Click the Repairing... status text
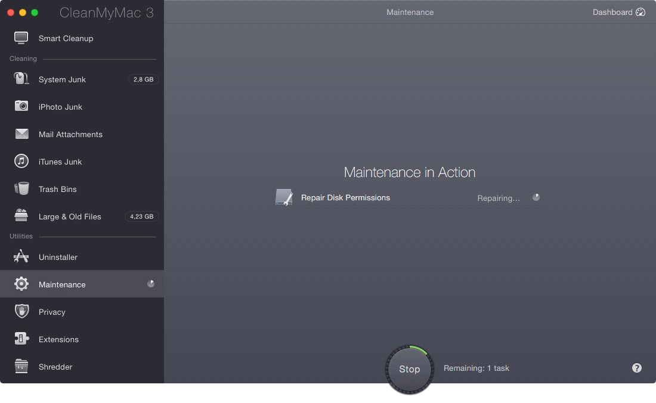Viewport: 656px width, 403px height. [x=499, y=198]
